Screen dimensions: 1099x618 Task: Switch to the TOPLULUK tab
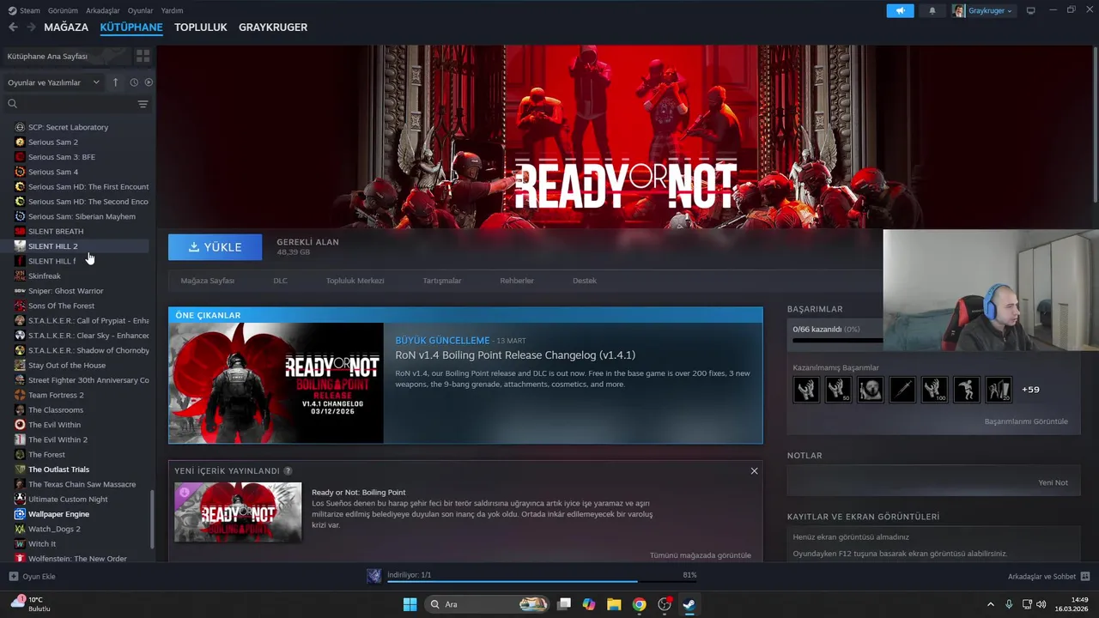[x=200, y=27]
